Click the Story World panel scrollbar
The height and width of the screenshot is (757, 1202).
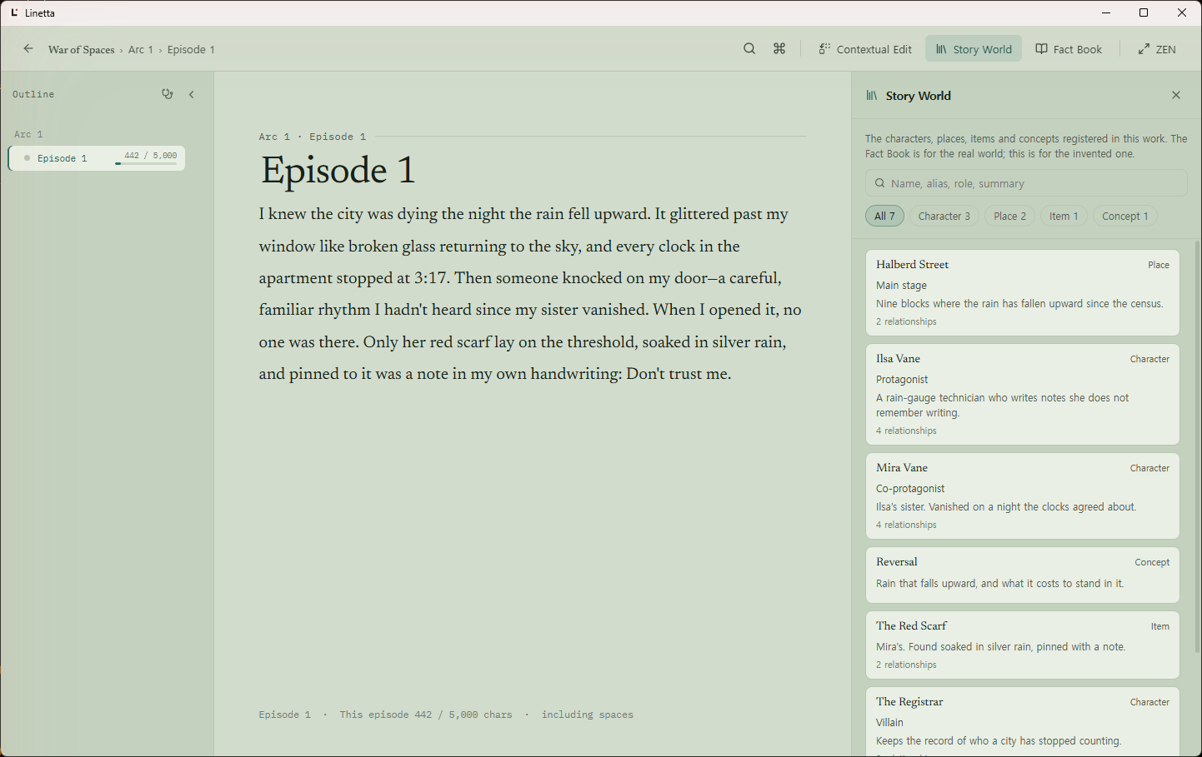point(1198,446)
